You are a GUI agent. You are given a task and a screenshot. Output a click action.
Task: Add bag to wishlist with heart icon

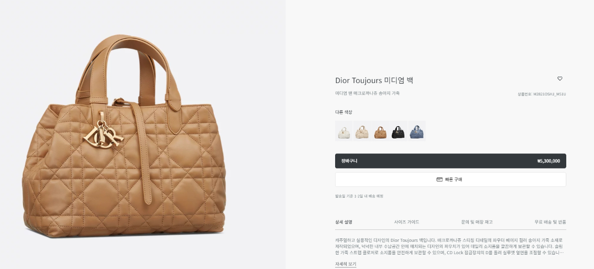click(x=560, y=79)
